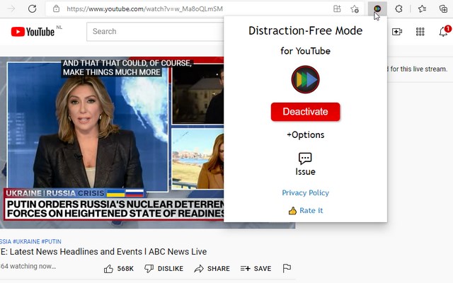The height and width of the screenshot is (283, 453).
Task: Click the #UKRAINE hashtag link
Action: pyautogui.click(x=26, y=241)
